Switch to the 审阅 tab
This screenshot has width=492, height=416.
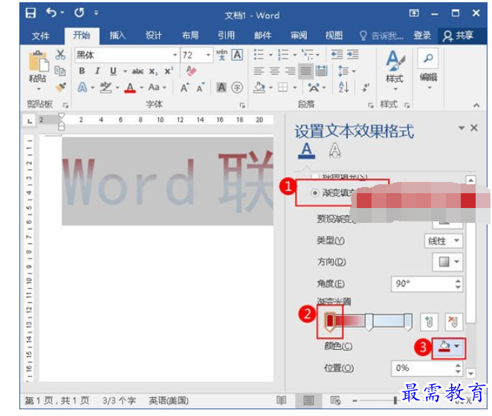[x=299, y=36]
